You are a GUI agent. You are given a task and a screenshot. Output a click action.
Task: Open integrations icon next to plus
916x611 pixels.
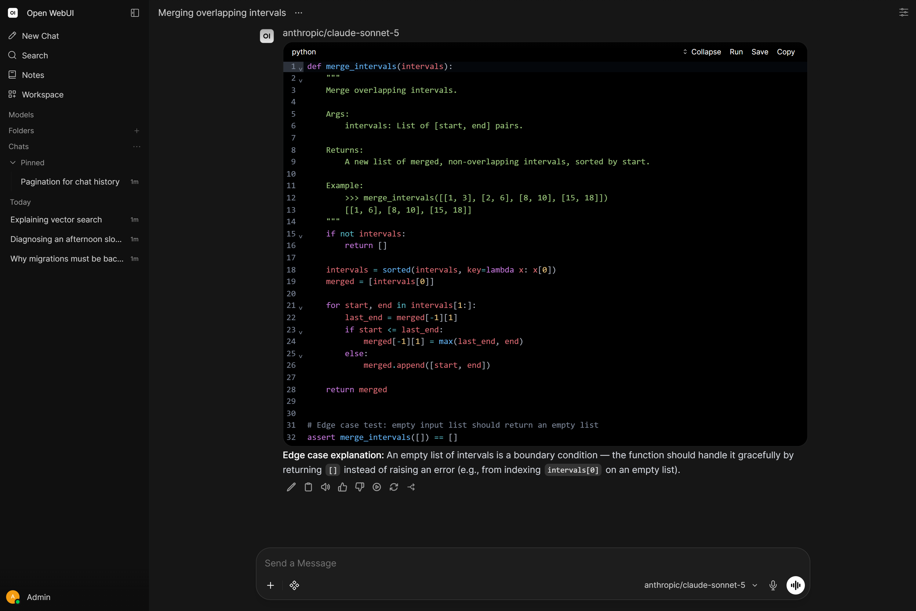(x=294, y=585)
